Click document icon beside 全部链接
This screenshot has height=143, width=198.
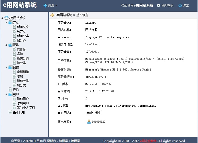14,72
